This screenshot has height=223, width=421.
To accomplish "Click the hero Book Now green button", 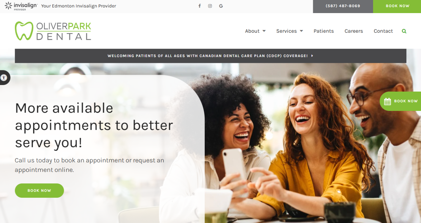I will coord(39,191).
